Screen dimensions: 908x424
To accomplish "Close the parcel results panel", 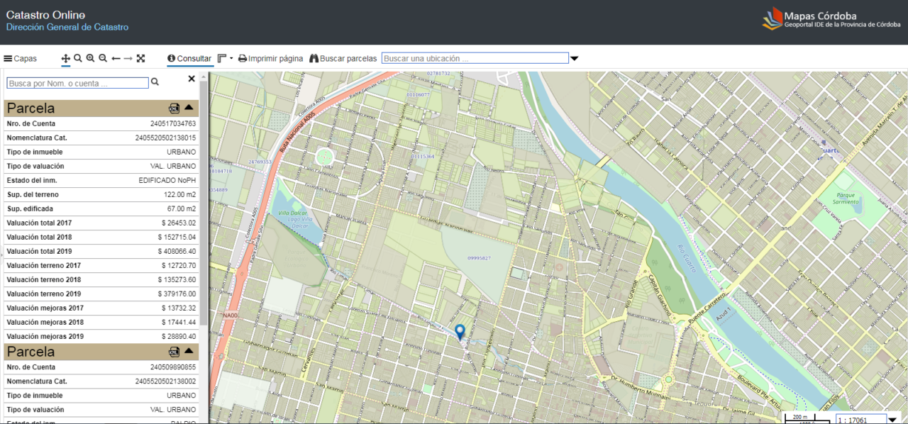I will point(192,79).
